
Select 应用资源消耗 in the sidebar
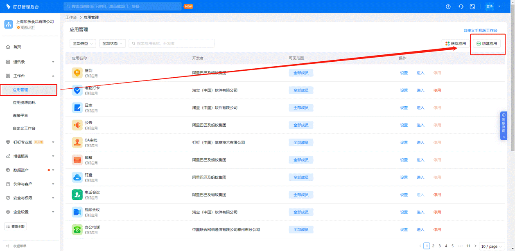point(24,103)
